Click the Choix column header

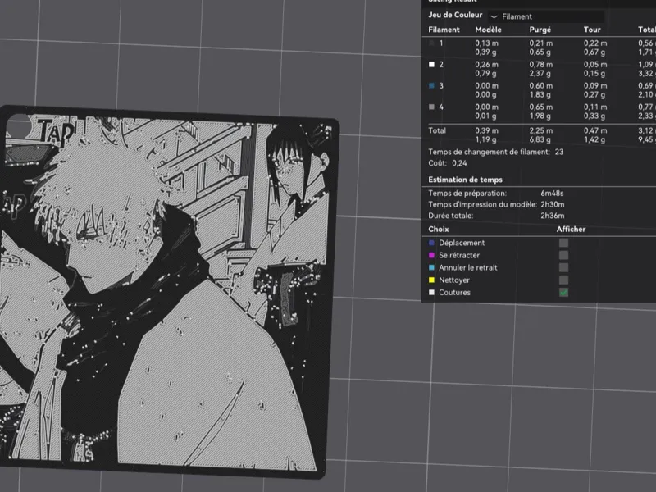(x=439, y=230)
